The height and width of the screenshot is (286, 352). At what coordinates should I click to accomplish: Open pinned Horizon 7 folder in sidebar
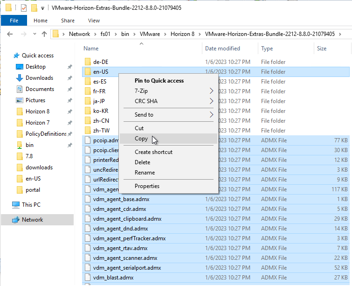pyautogui.click(x=37, y=123)
